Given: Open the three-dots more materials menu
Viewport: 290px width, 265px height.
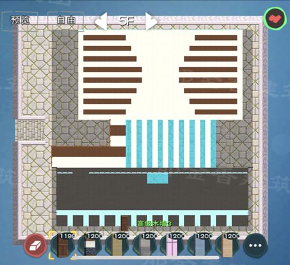Looking at the screenshot, I should 255,245.
